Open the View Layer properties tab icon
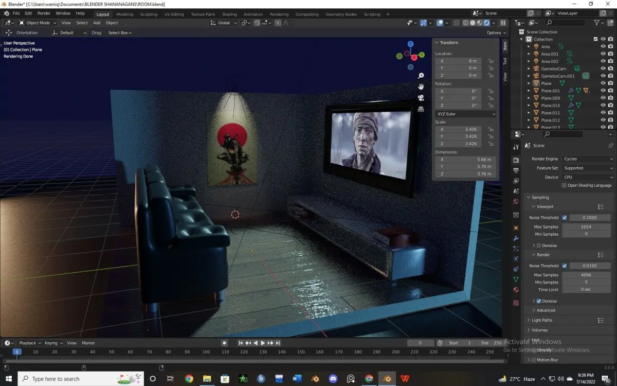Viewport: 617px width, 386px height. click(516, 181)
